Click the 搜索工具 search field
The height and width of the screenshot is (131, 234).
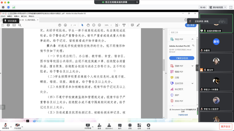[x=183, y=32]
